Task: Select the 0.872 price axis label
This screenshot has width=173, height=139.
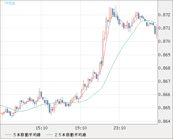Action: point(164,15)
